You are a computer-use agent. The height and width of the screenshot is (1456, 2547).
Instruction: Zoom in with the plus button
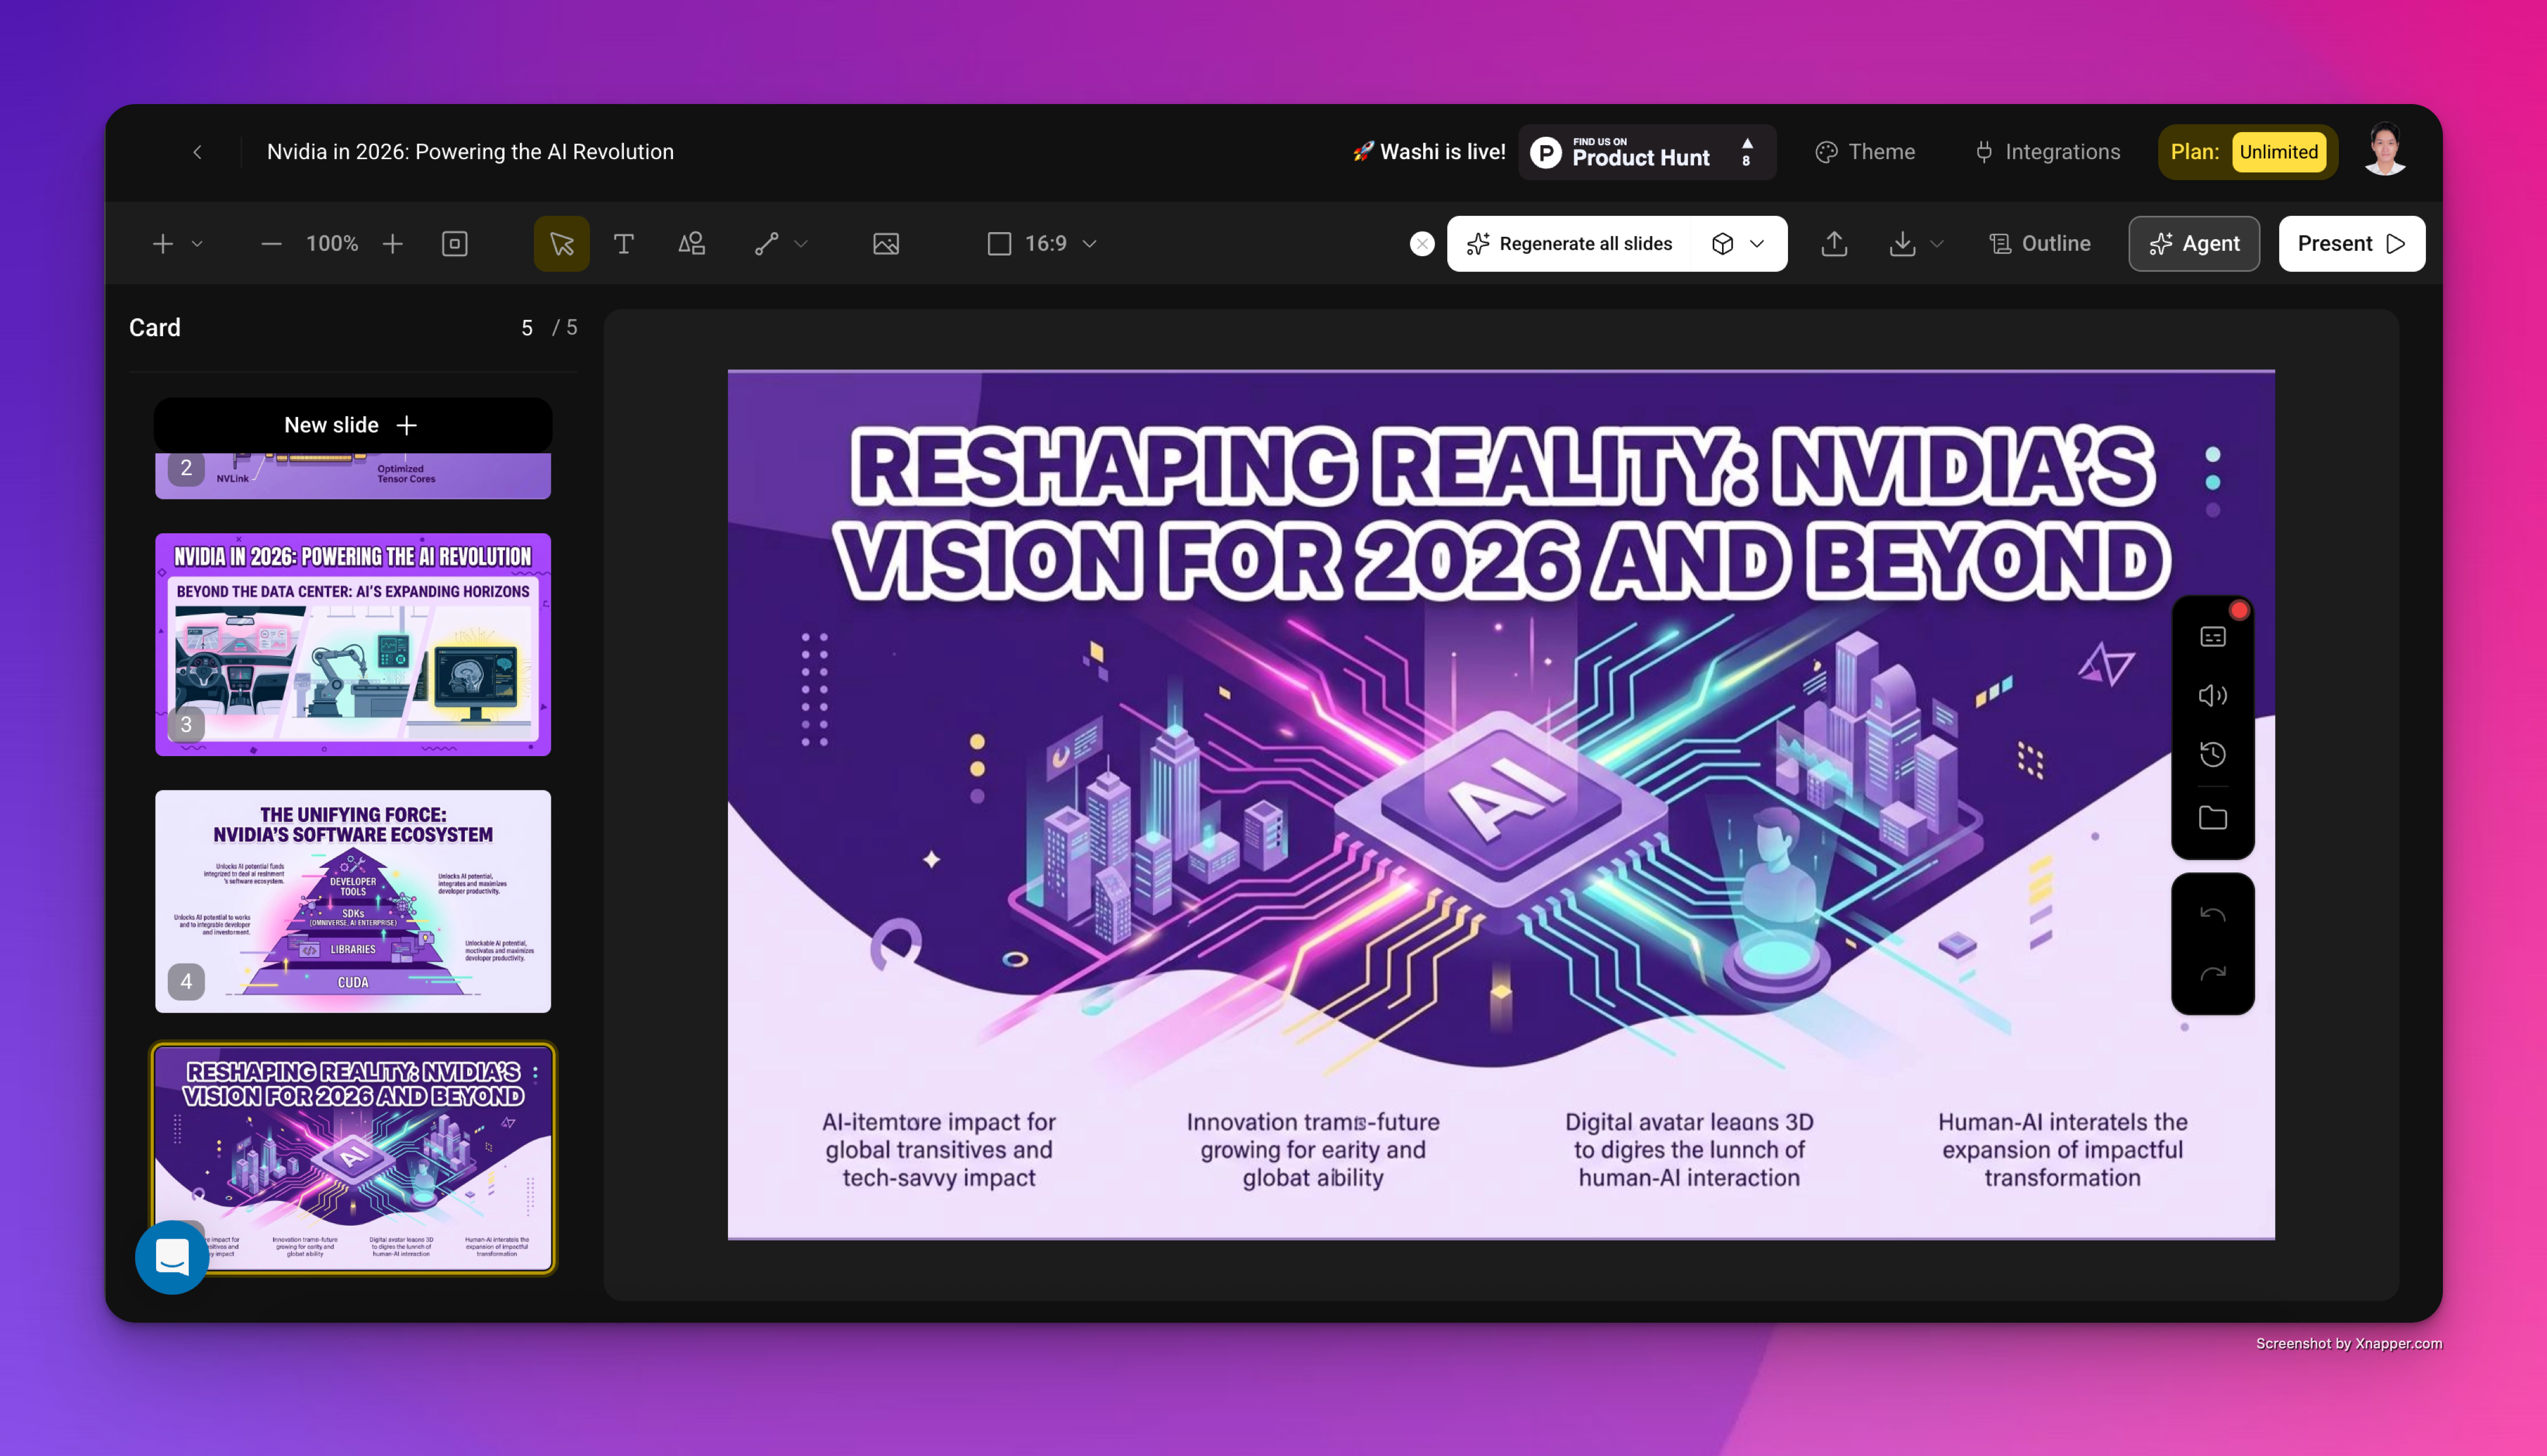tap(393, 244)
